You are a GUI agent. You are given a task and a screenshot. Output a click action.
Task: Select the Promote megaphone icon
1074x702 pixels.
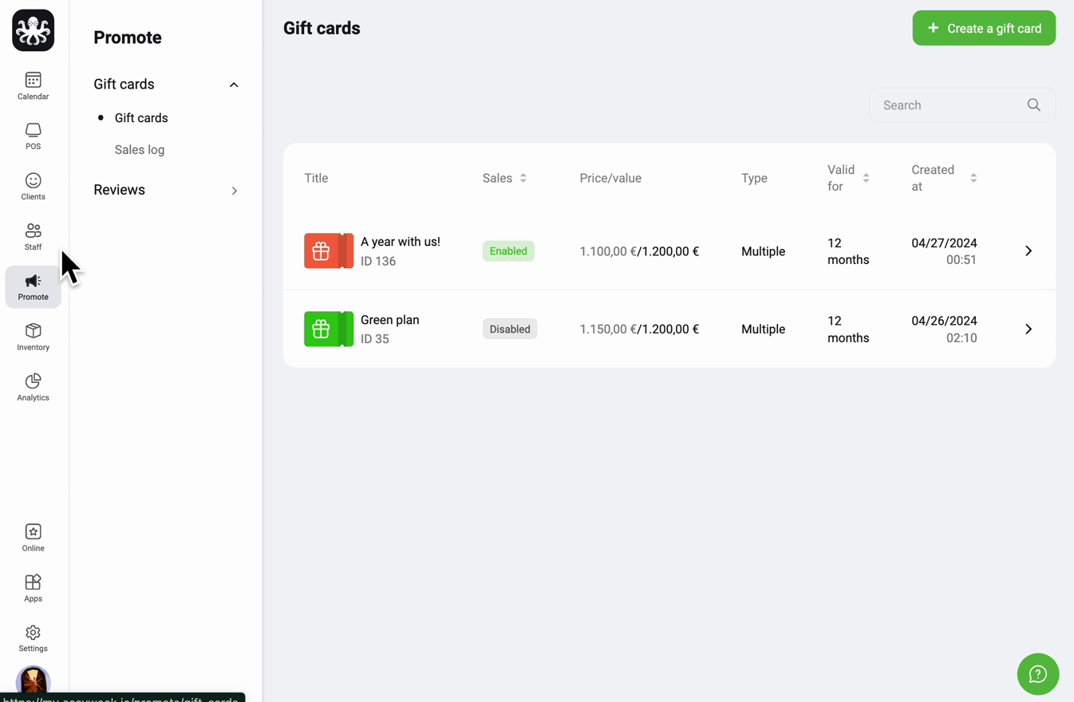[x=33, y=281]
